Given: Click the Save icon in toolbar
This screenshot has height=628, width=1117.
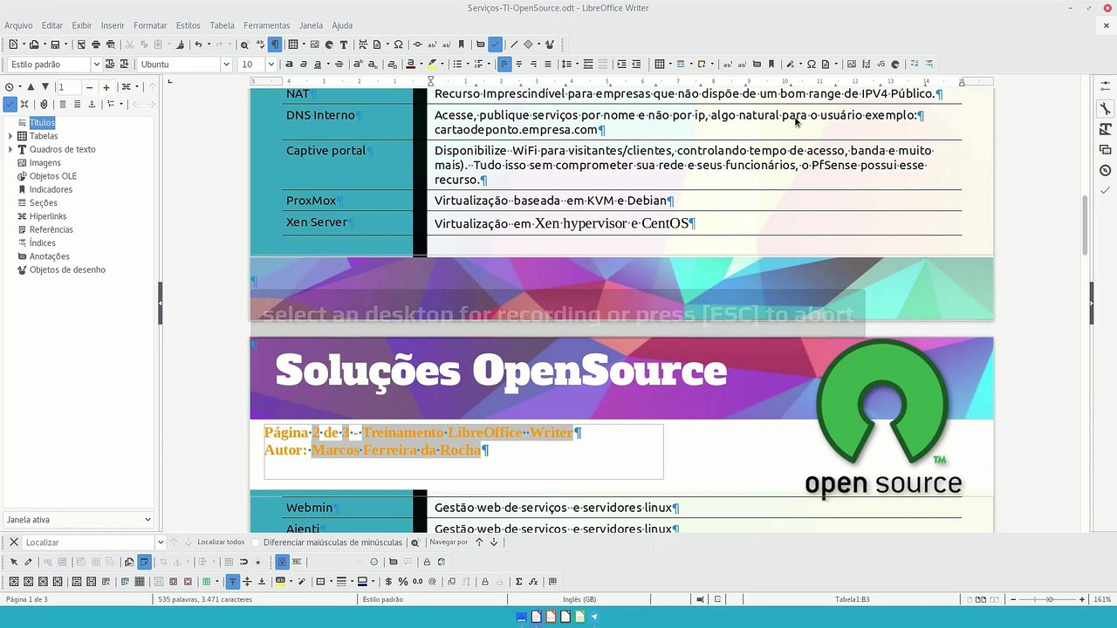Looking at the screenshot, I should (54, 44).
